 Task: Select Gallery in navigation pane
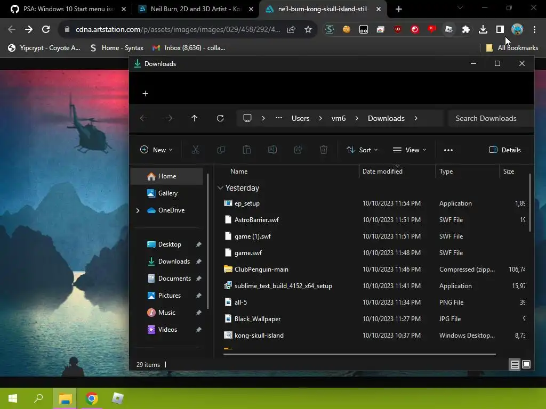(167, 193)
